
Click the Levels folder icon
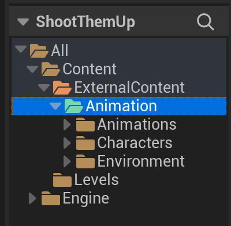(62, 180)
